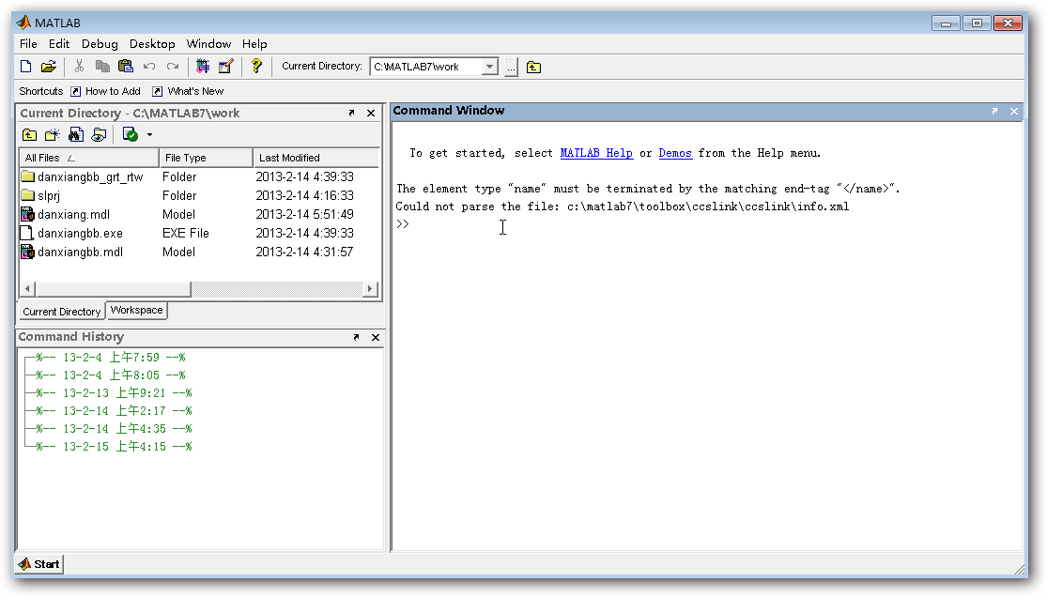Image resolution: width=1047 pixels, height=597 pixels.
Task: Click the EXE File type cell
Action: pyautogui.click(x=186, y=233)
